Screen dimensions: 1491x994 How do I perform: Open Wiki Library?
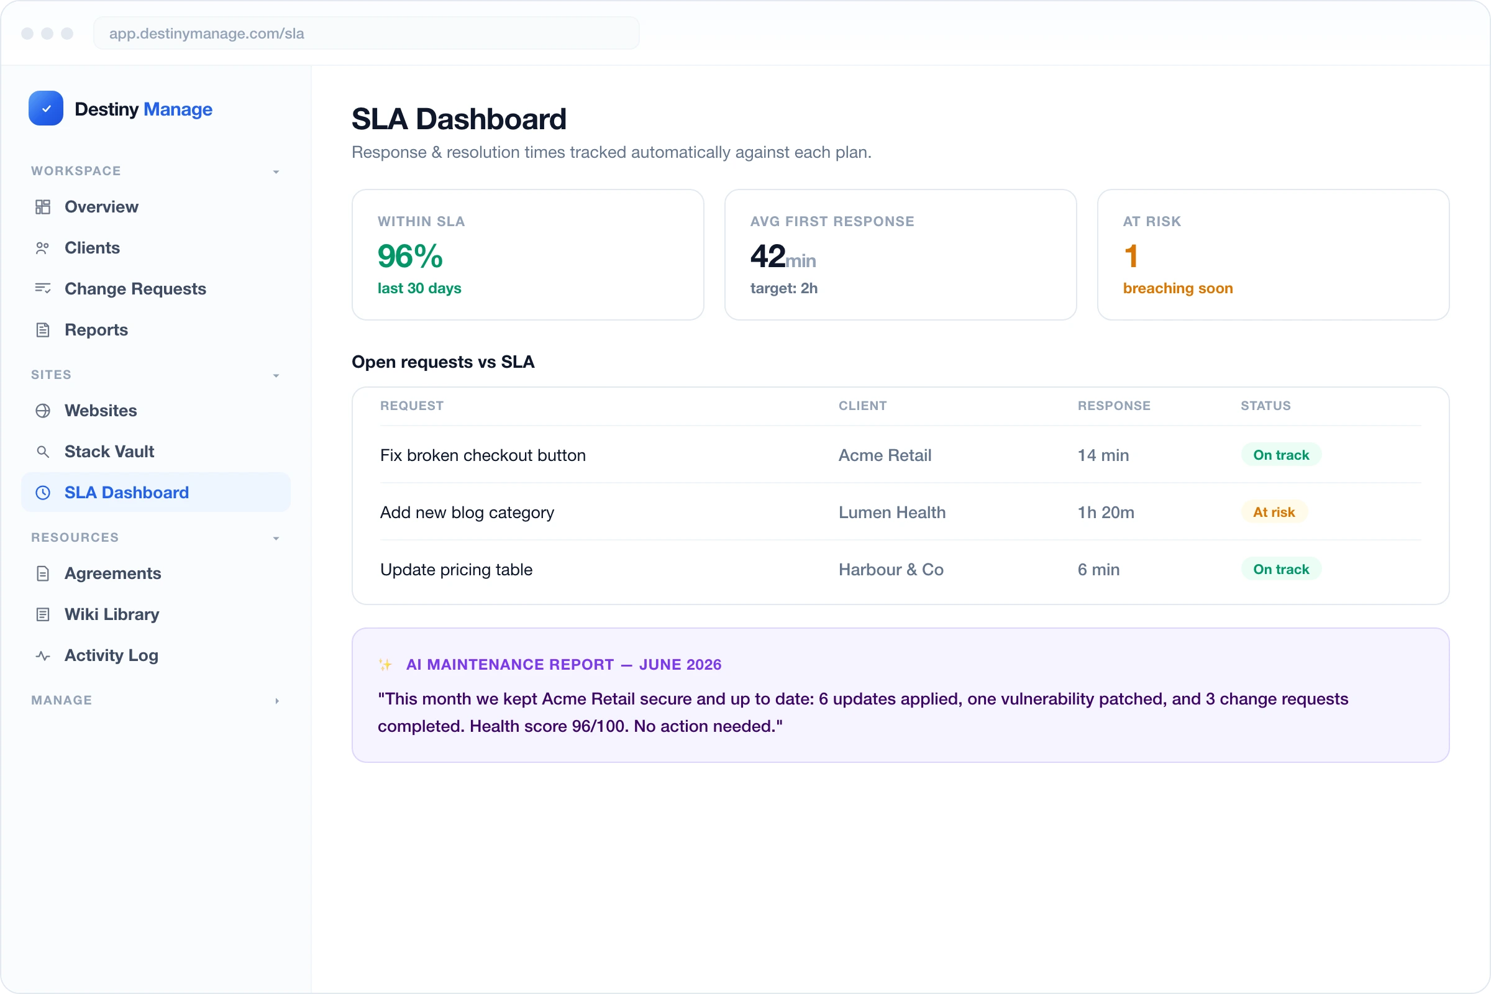click(156, 614)
